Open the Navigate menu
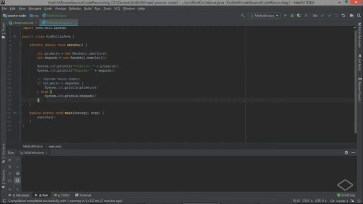The height and width of the screenshot is (204, 363). coord(35,8)
